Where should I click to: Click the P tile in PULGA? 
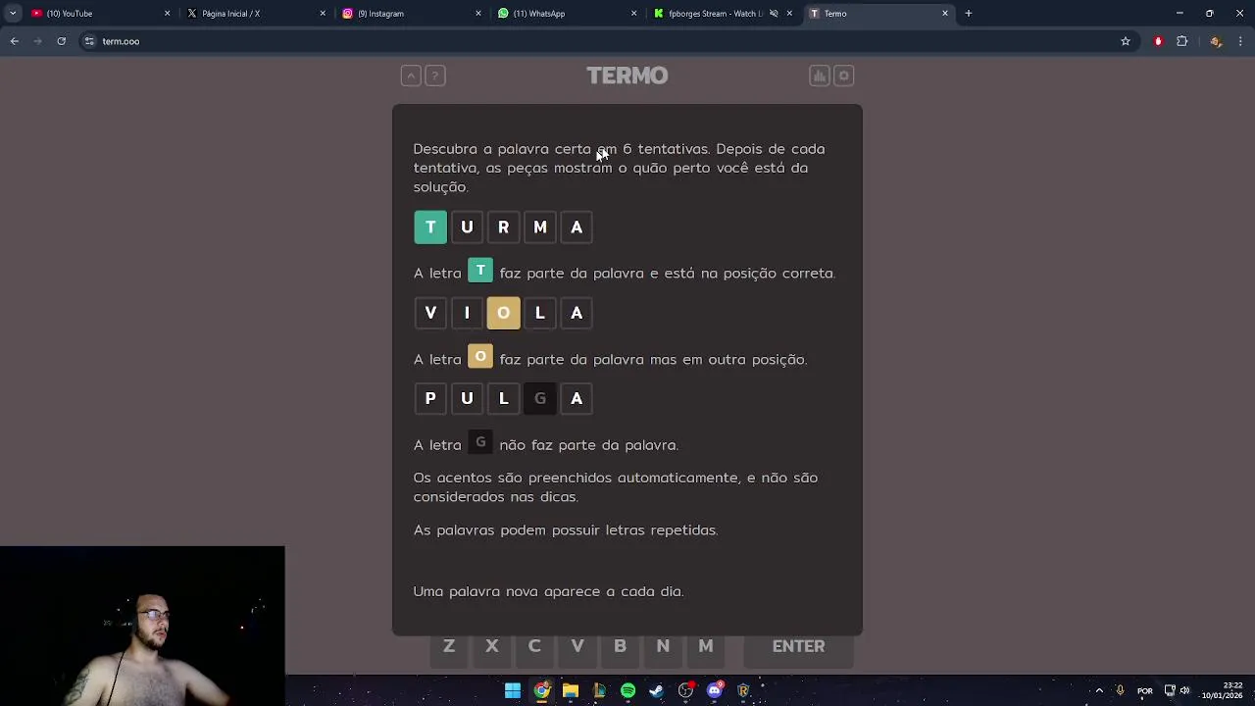pos(430,398)
